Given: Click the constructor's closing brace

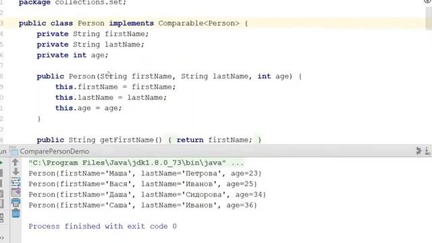Looking at the screenshot, I should pos(39,119).
